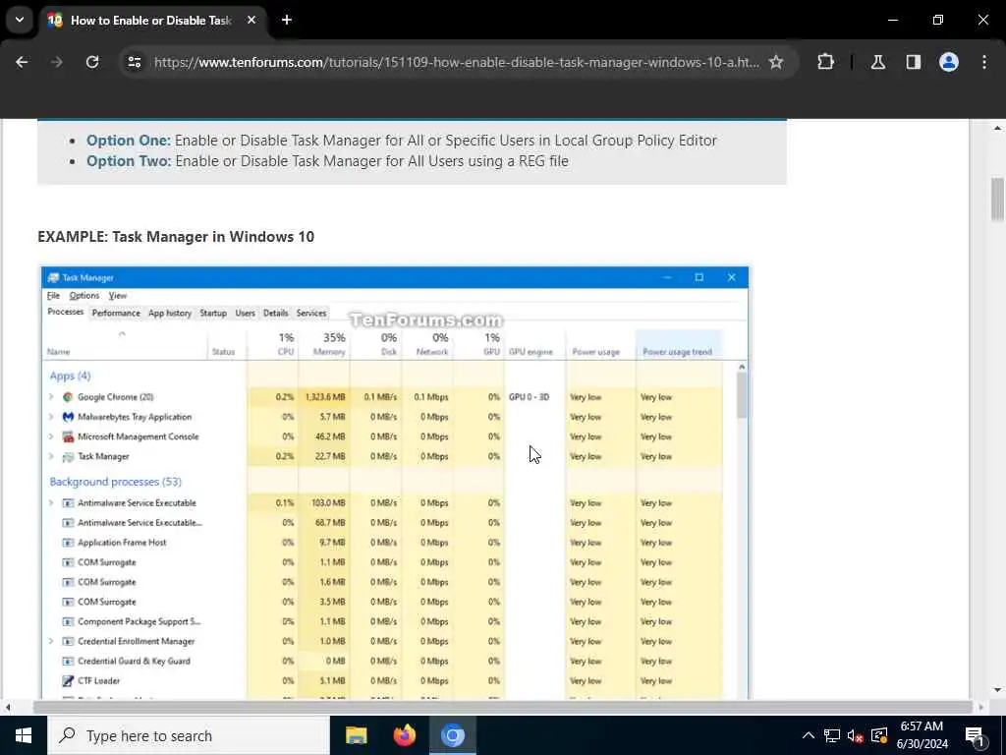The width and height of the screenshot is (1006, 755).
Task: Open the tab search dropdown arrow
Action: (20, 20)
